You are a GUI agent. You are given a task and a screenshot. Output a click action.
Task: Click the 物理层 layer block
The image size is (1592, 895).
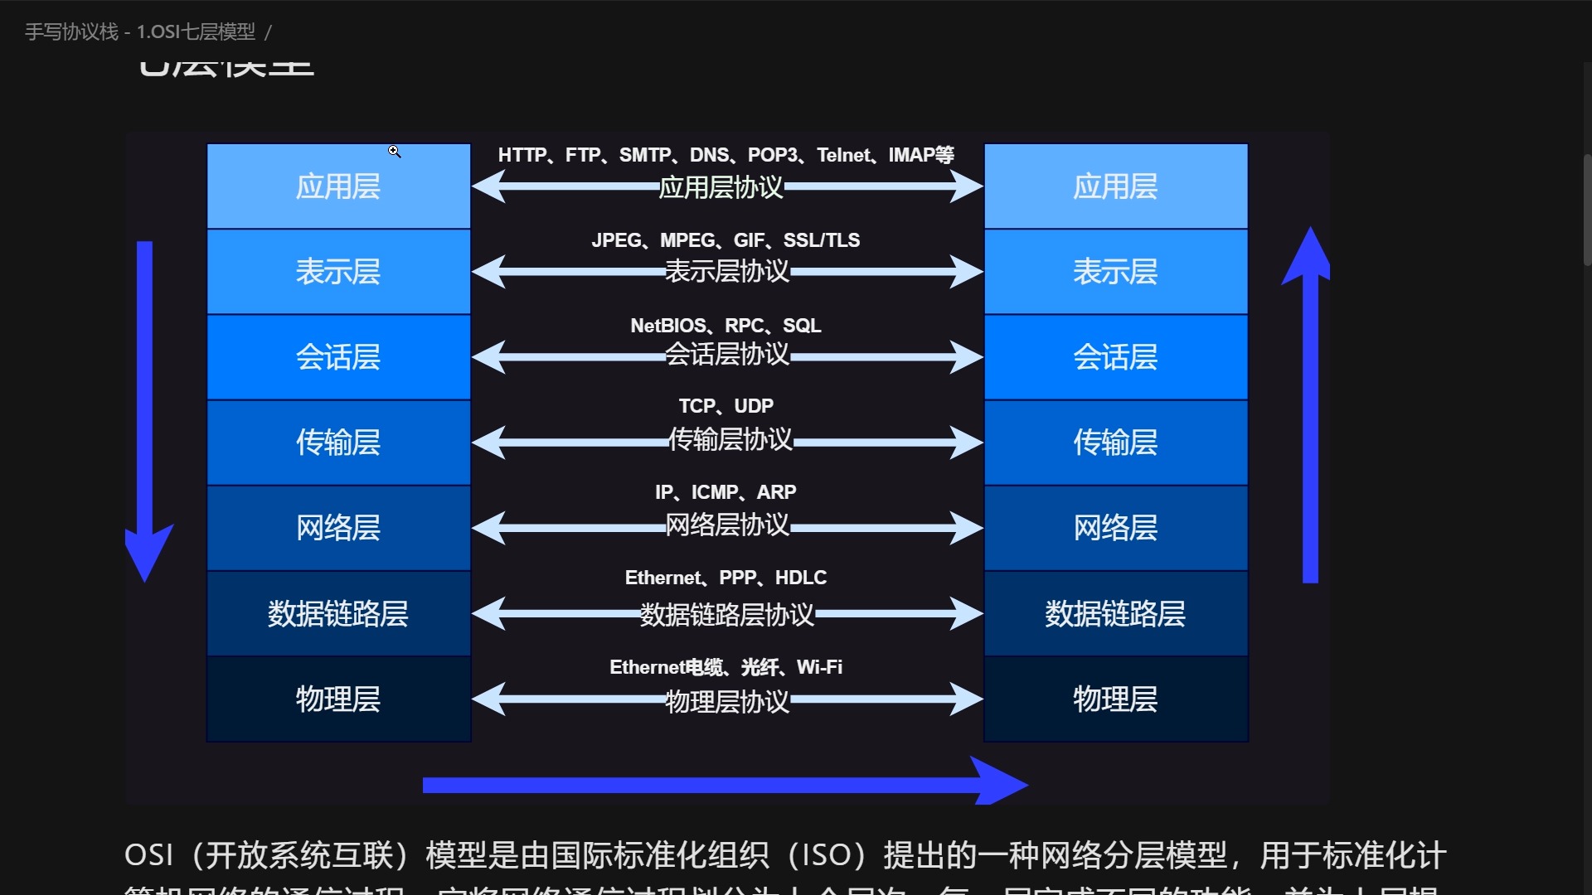[337, 699]
